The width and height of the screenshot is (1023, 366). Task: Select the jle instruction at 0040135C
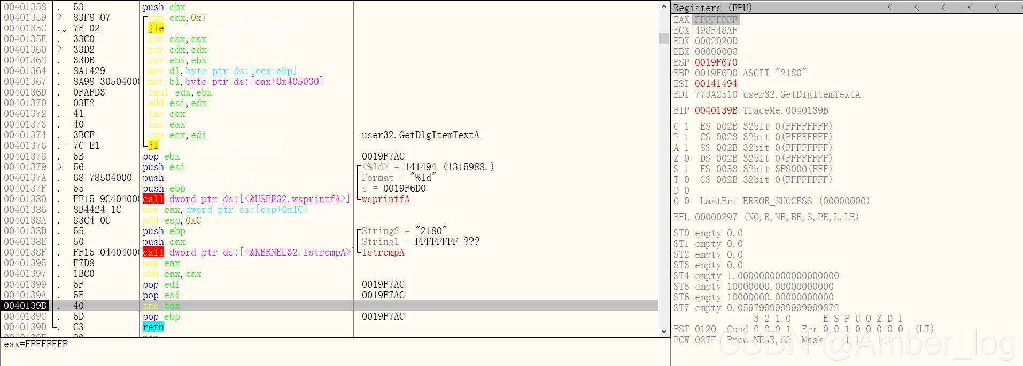tap(156, 28)
